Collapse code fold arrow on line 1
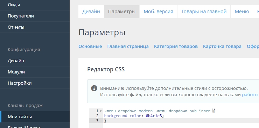The height and width of the screenshot is (128, 259). click(x=100, y=111)
